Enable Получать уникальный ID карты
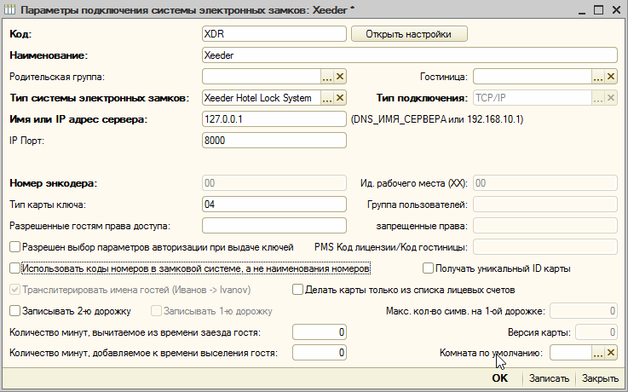Screen dimensions: 628x392 [428, 268]
